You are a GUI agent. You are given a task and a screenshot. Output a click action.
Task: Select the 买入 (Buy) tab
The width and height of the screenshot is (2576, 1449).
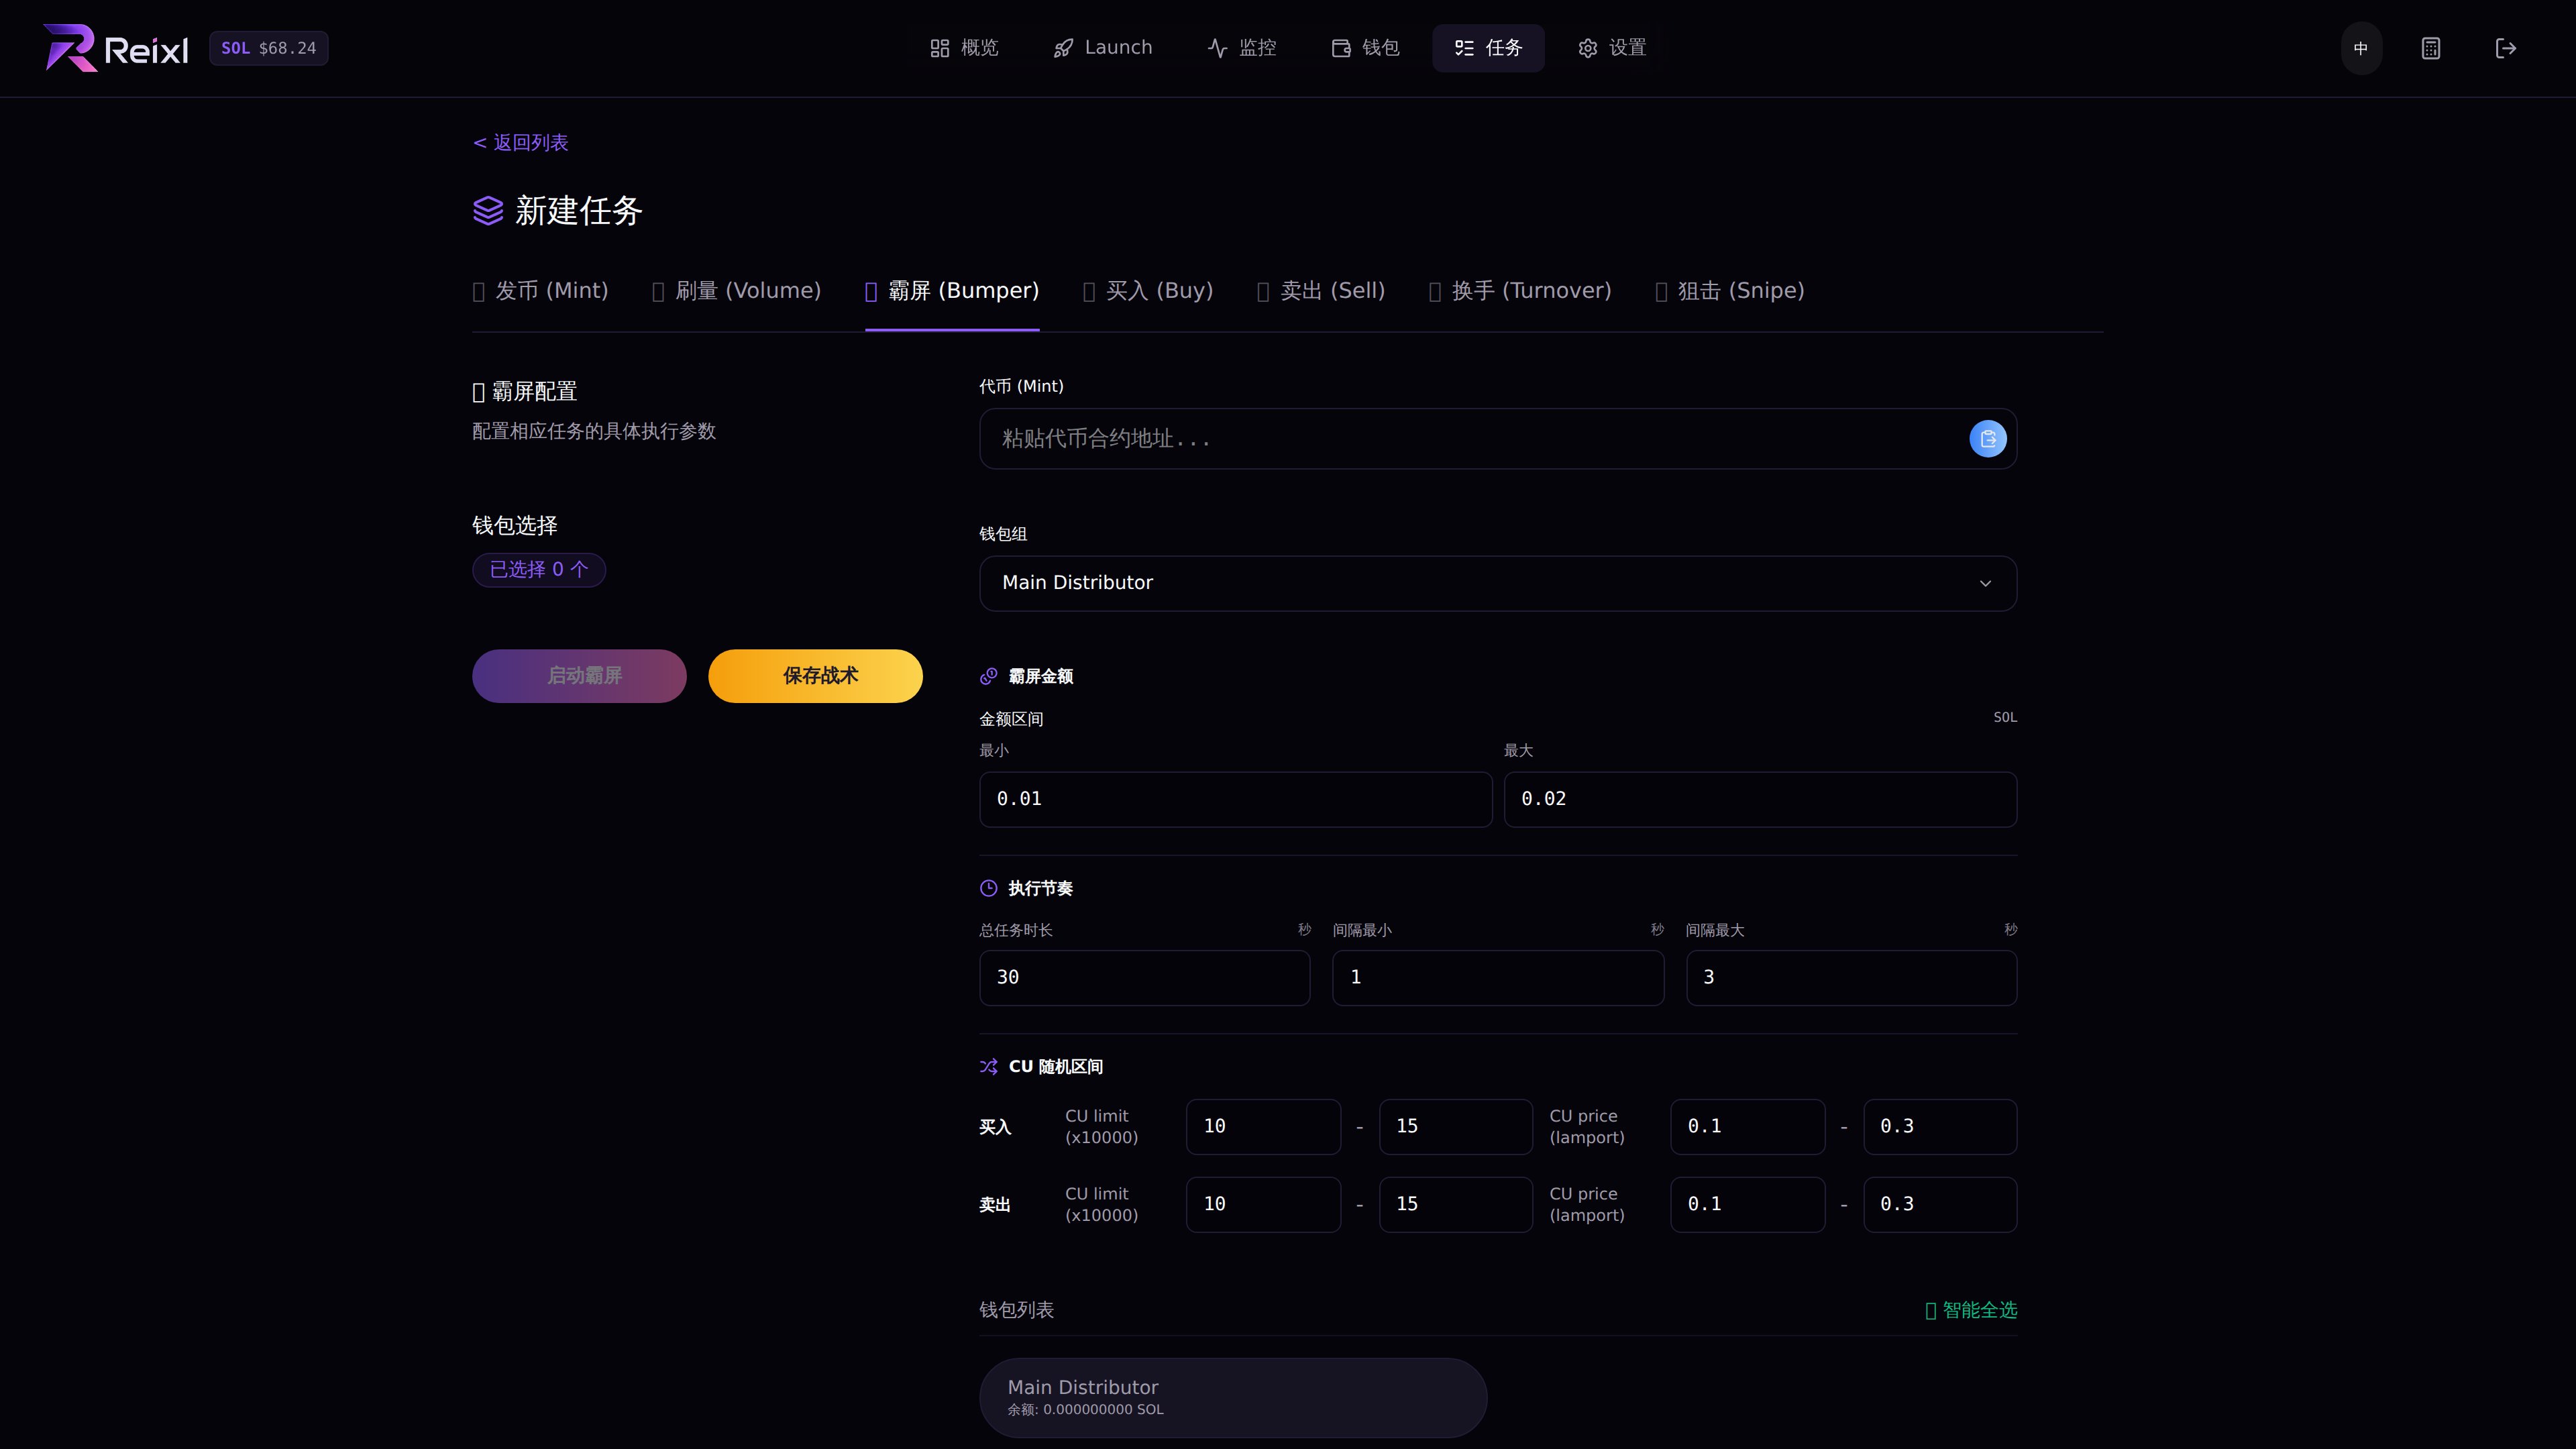pos(1148,291)
